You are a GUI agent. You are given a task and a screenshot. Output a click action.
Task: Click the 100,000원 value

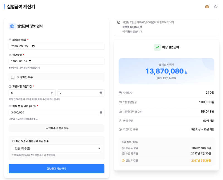[x=207, y=102]
